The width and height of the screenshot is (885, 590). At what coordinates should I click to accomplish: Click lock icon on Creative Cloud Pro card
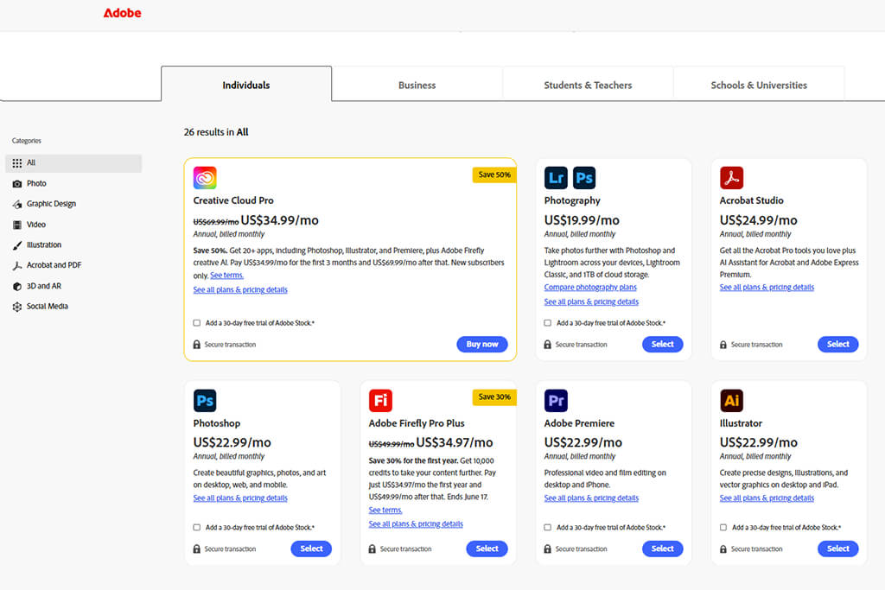pos(196,344)
